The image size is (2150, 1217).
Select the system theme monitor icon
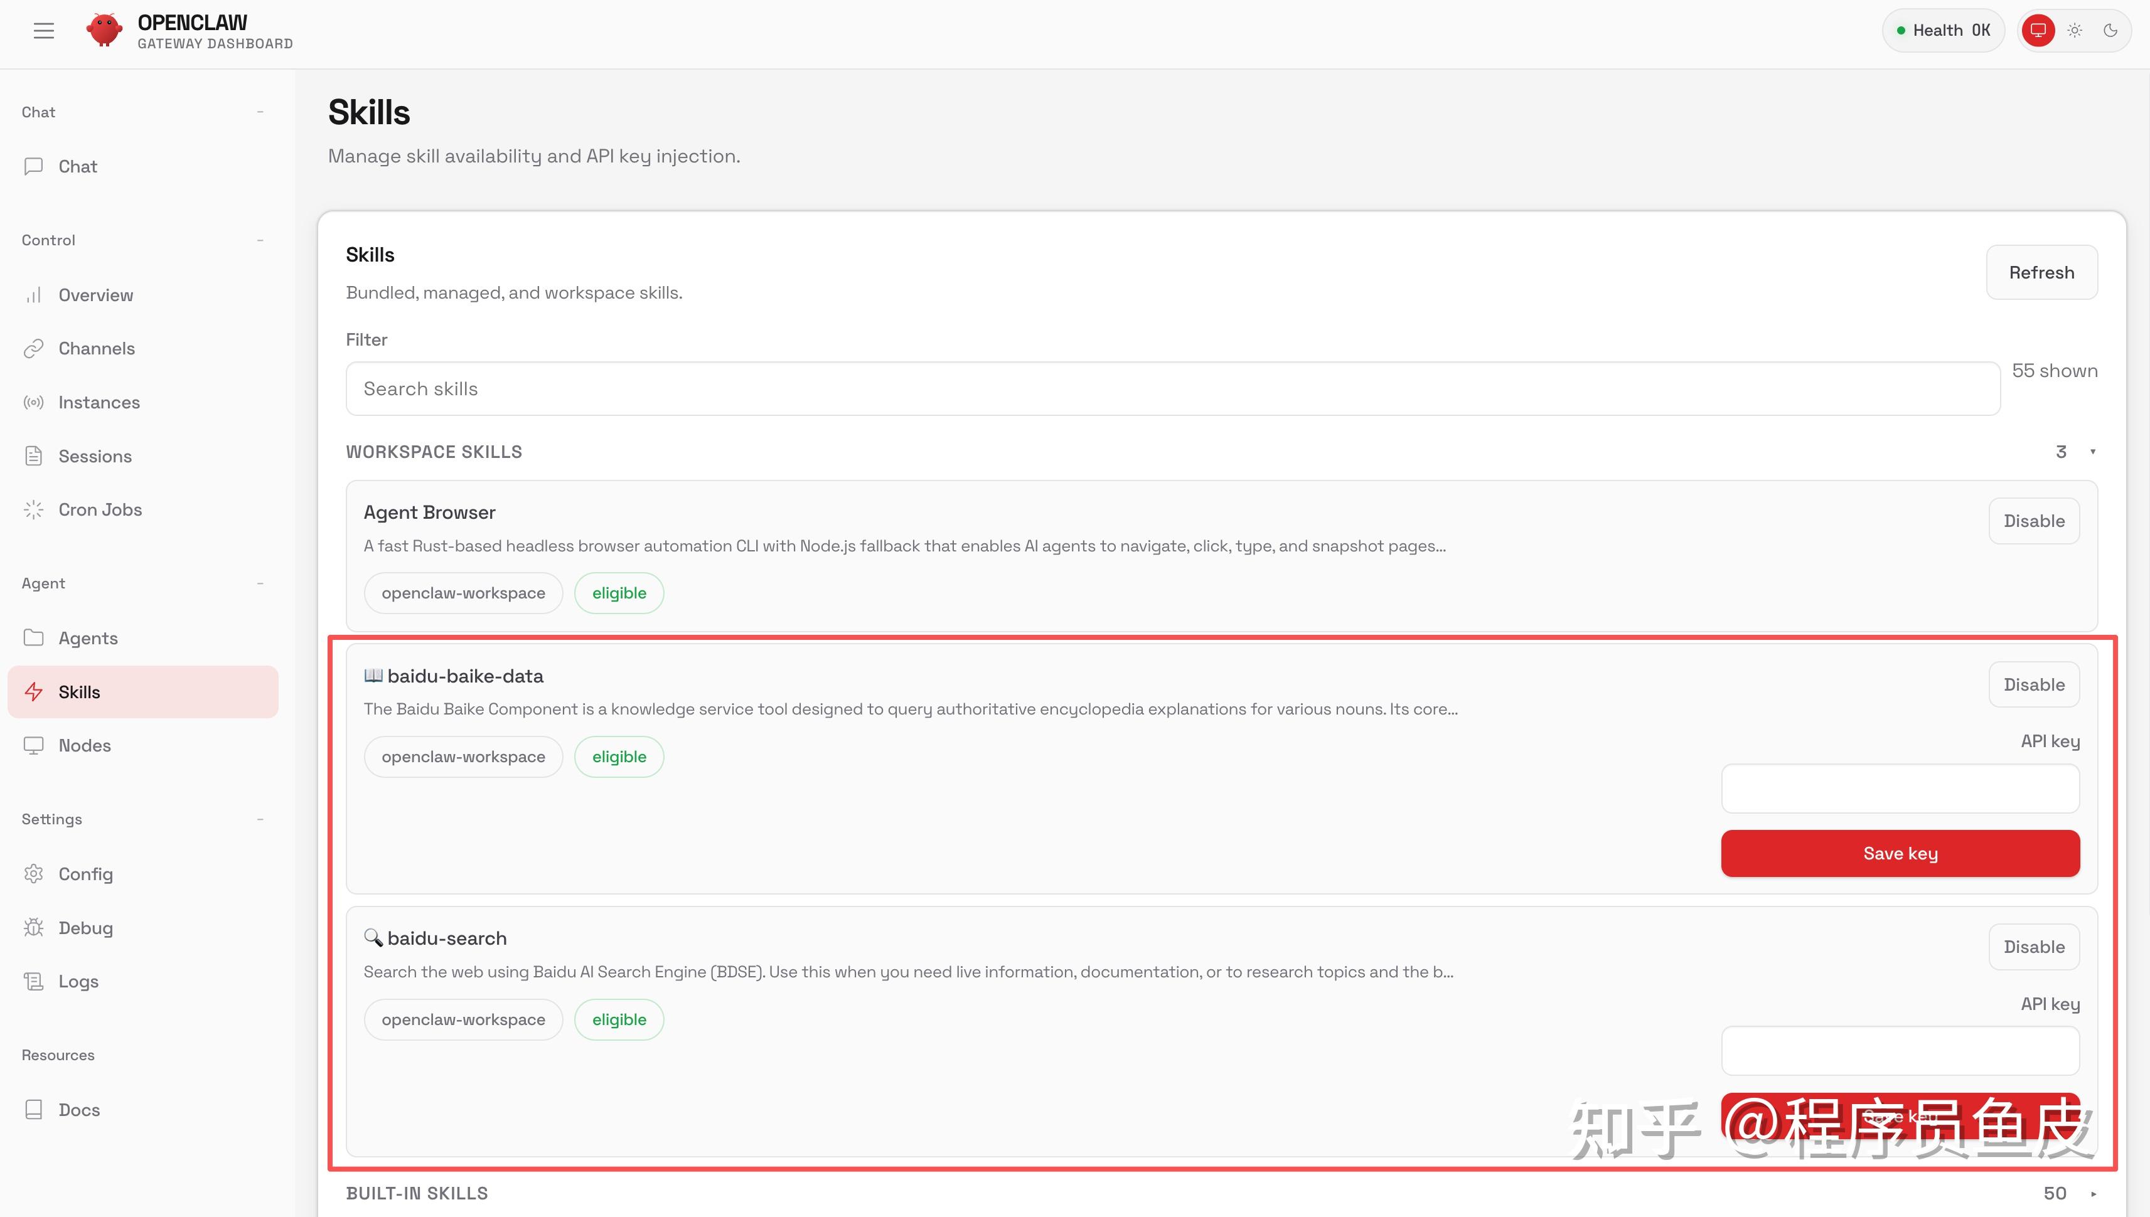click(2038, 31)
